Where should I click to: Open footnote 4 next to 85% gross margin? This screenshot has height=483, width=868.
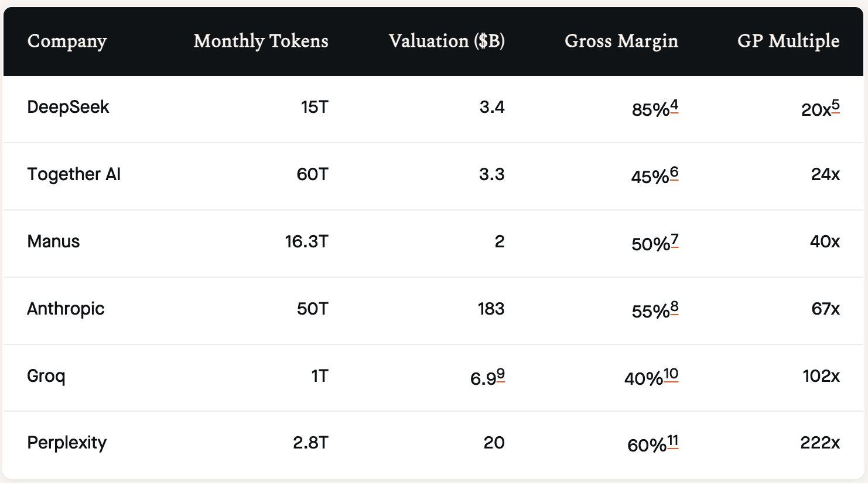click(674, 105)
